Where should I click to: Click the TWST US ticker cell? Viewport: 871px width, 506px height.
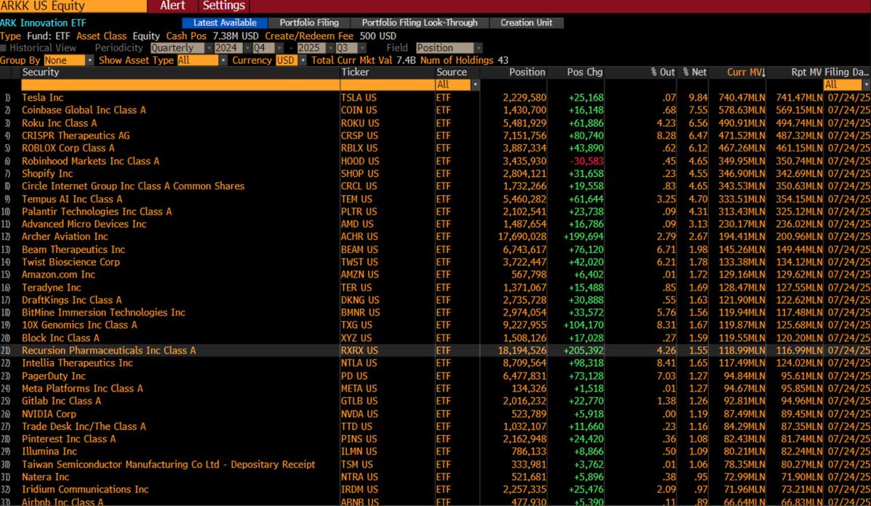click(x=359, y=262)
